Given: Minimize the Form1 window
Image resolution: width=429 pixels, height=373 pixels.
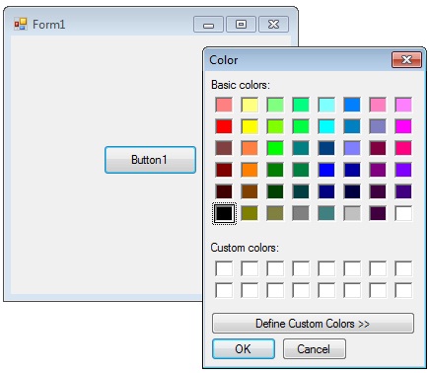Looking at the screenshot, I should click(208, 25).
